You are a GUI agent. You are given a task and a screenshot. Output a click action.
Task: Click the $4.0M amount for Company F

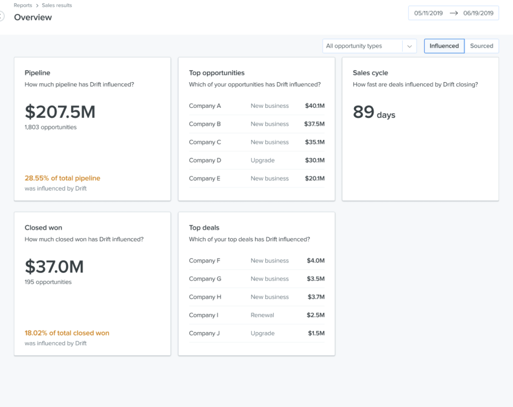pyautogui.click(x=316, y=261)
